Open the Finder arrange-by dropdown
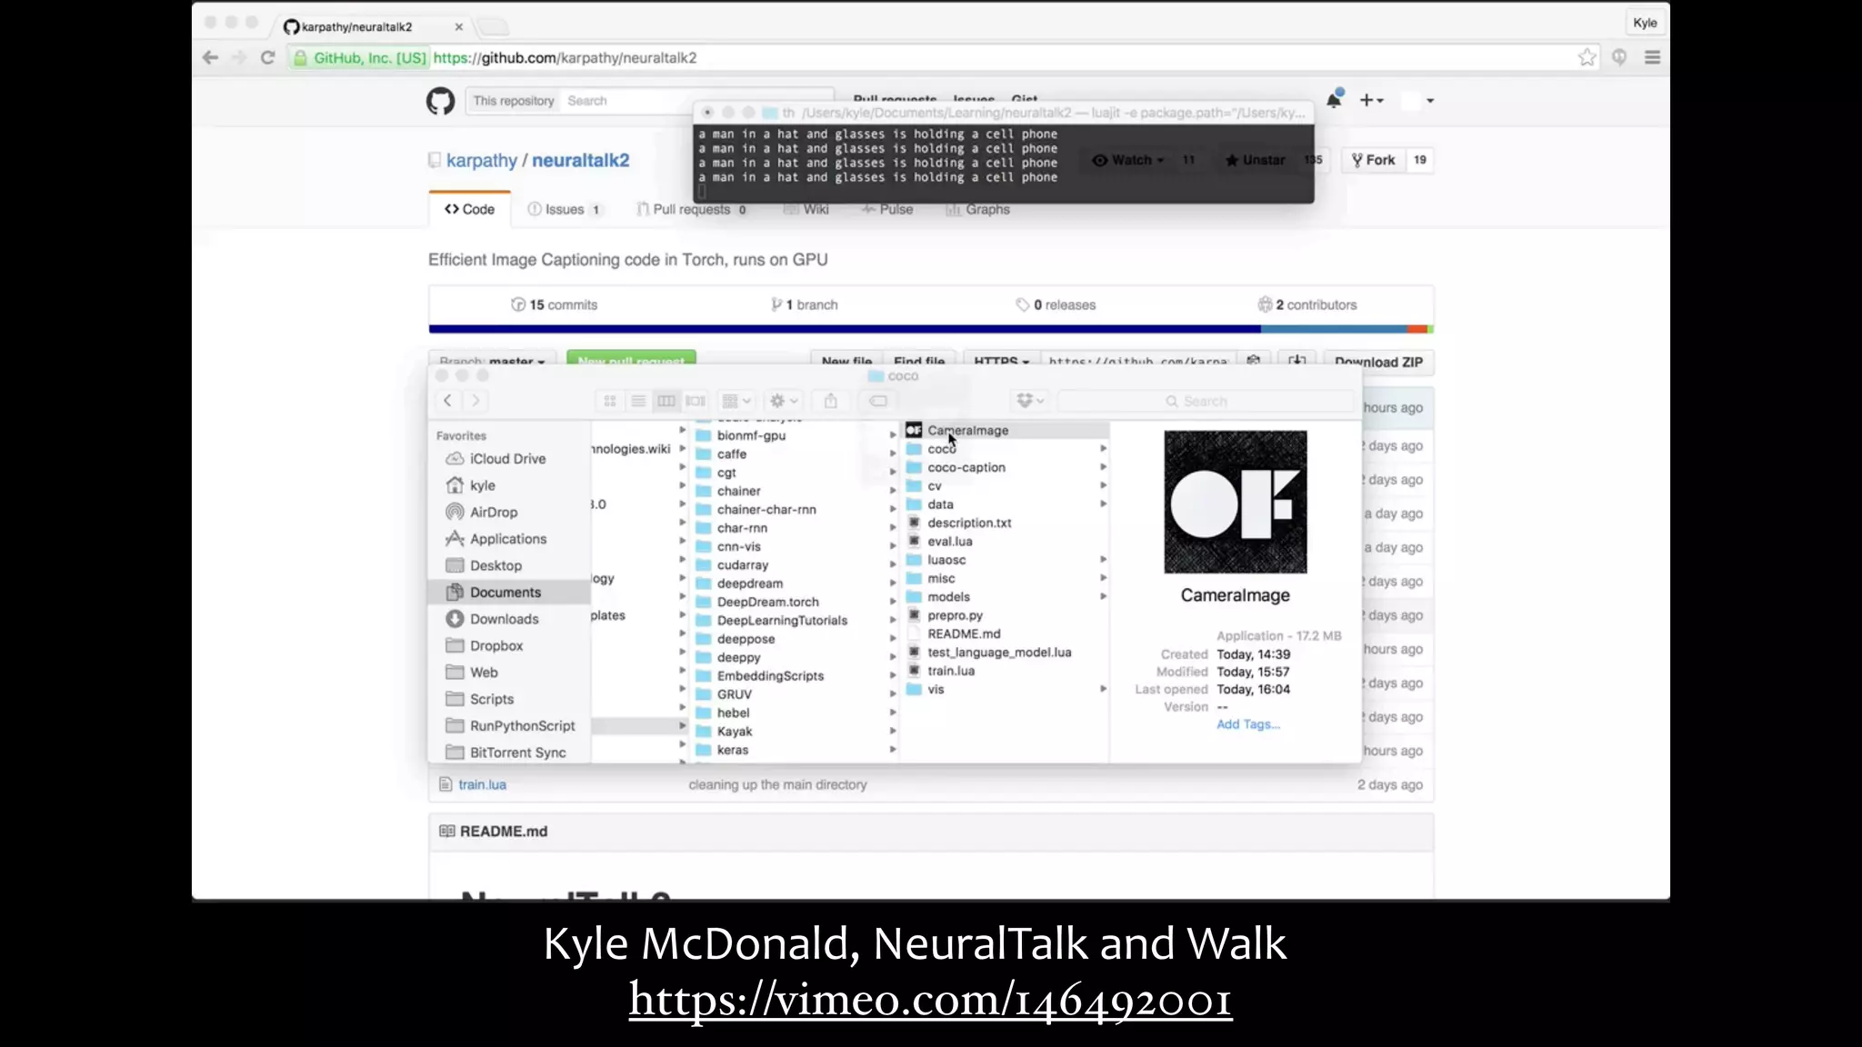 click(x=736, y=401)
